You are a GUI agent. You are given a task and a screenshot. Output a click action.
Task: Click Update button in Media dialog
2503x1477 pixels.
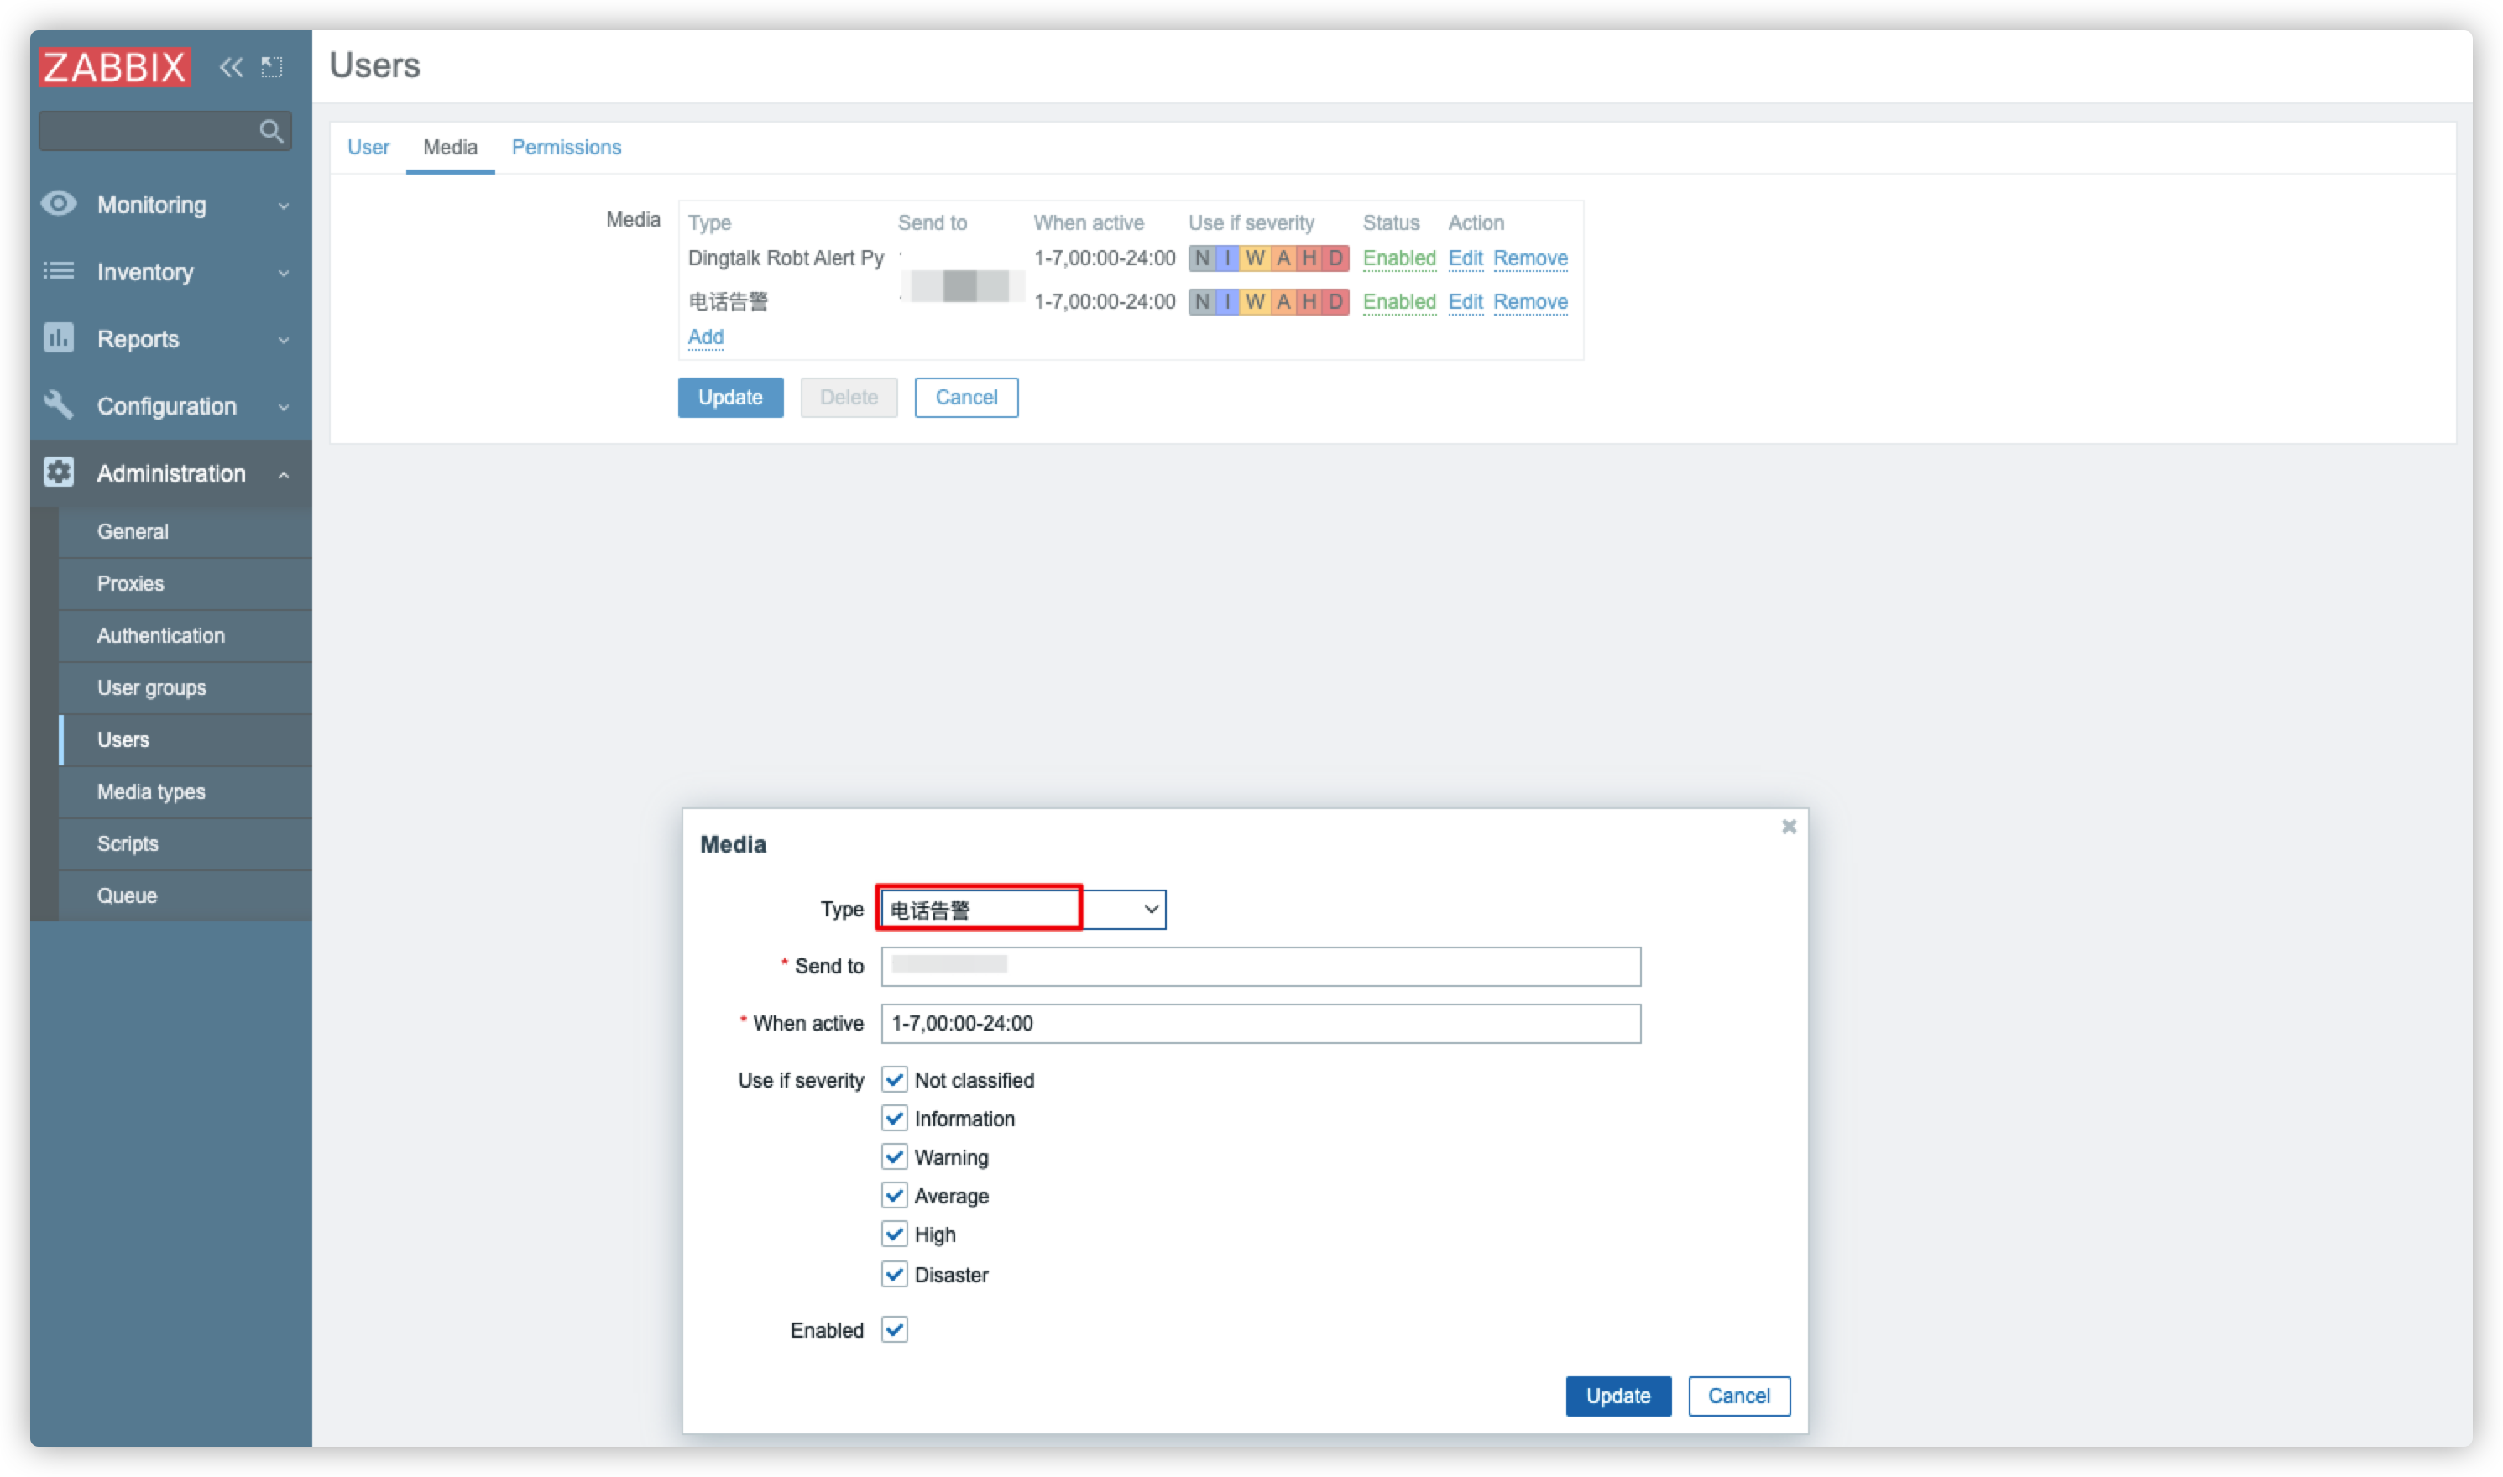pos(1617,1396)
